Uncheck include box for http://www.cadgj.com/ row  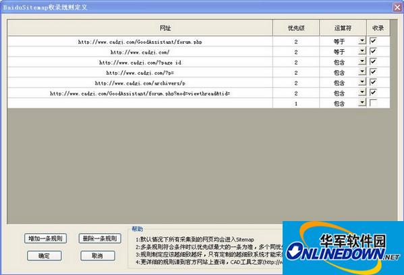point(373,51)
